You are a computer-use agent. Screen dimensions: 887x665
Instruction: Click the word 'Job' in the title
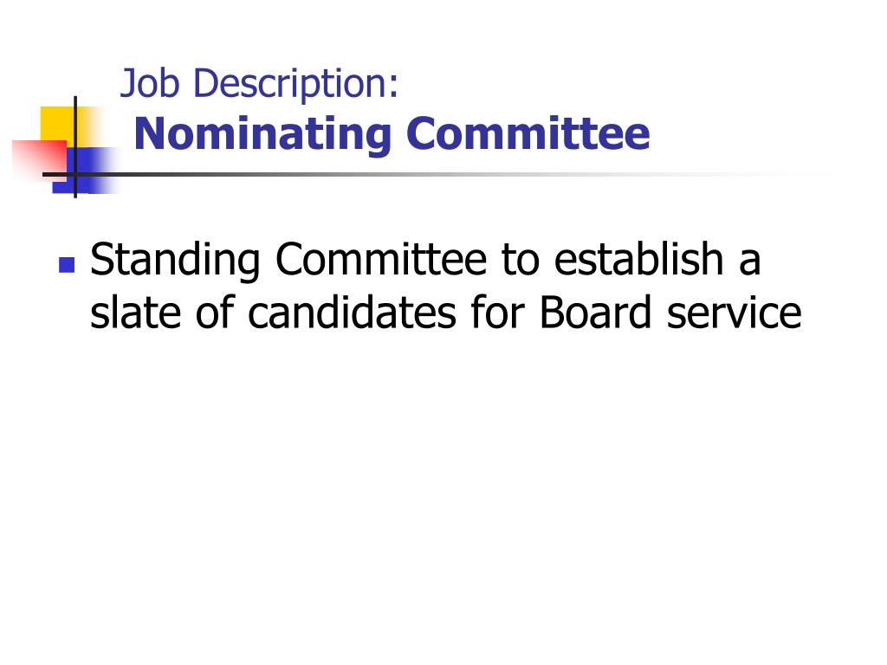click(x=150, y=84)
